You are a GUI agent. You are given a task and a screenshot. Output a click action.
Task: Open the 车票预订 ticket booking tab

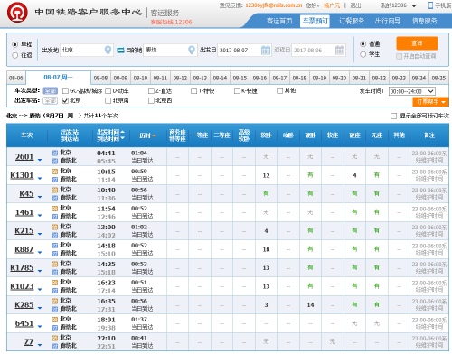click(315, 21)
